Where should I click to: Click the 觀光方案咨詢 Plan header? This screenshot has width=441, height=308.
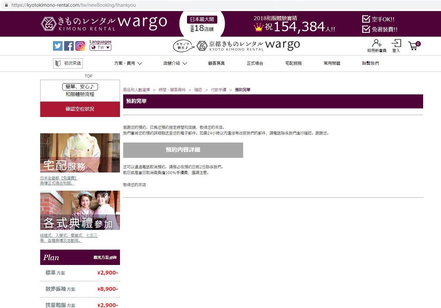pyautogui.click(x=80, y=257)
